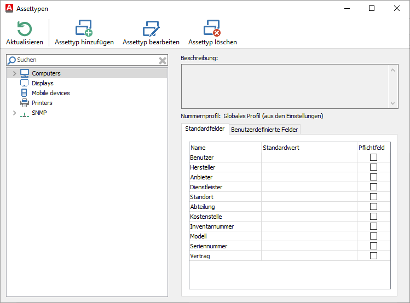This screenshot has height=303, width=410.
Task: Click the Displays screen icon in tree
Action: 24,83
